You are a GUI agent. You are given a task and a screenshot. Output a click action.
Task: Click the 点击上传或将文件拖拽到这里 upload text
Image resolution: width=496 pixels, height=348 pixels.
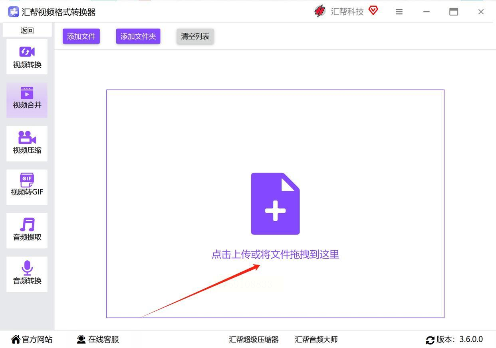275,254
